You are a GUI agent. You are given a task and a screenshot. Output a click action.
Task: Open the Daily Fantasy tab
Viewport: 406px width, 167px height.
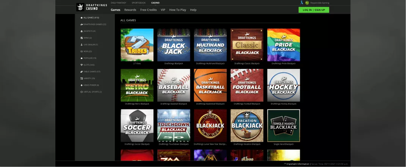[x=118, y=3]
